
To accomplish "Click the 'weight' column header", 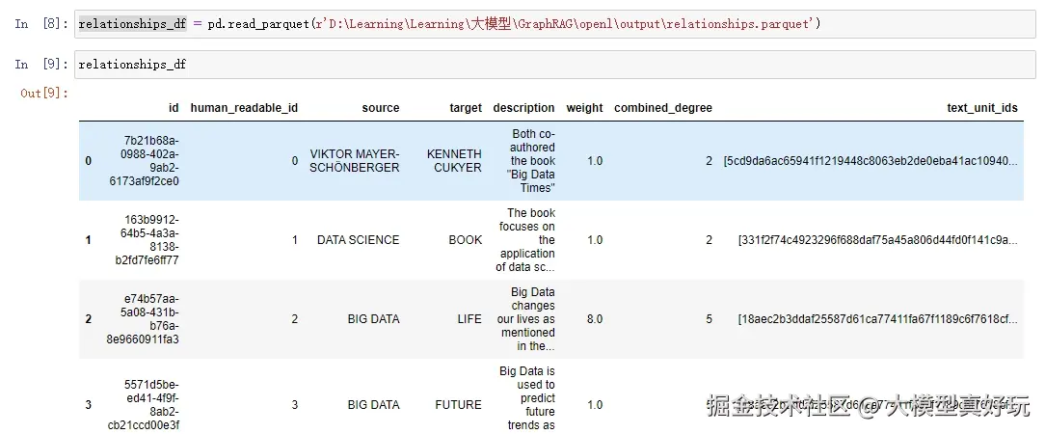I will 584,108.
